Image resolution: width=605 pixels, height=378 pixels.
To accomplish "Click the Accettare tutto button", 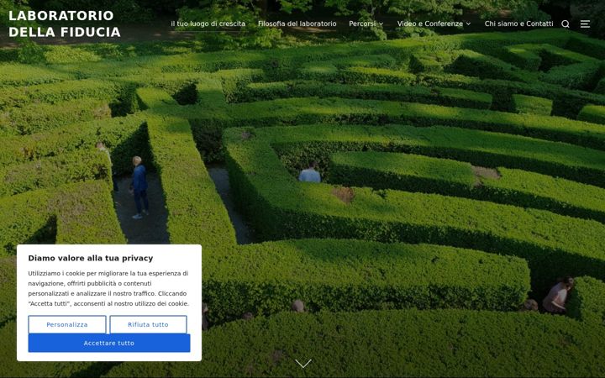I will coord(109,343).
